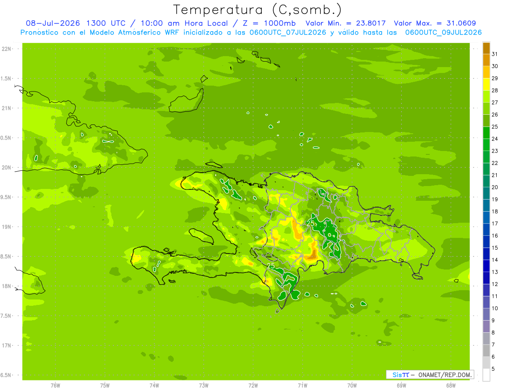Pick the legend color between 26 and 27
Viewport: 506px width, 391px height.
(x=486, y=108)
